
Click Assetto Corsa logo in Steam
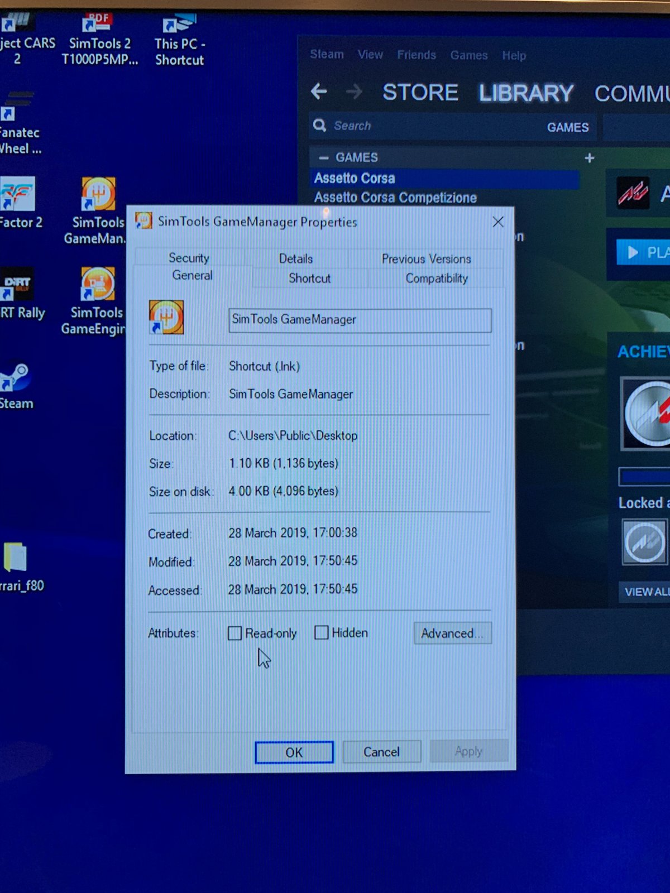tap(633, 193)
